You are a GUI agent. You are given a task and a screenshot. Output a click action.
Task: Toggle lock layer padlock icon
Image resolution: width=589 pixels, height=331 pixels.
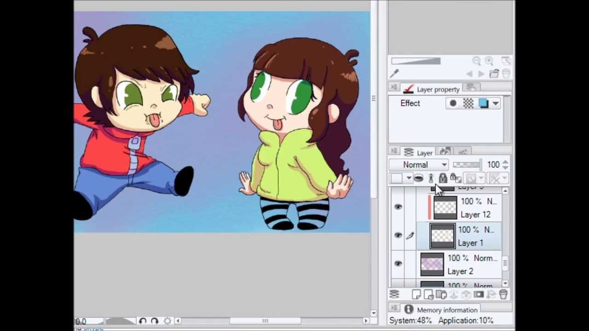pyautogui.click(x=443, y=178)
